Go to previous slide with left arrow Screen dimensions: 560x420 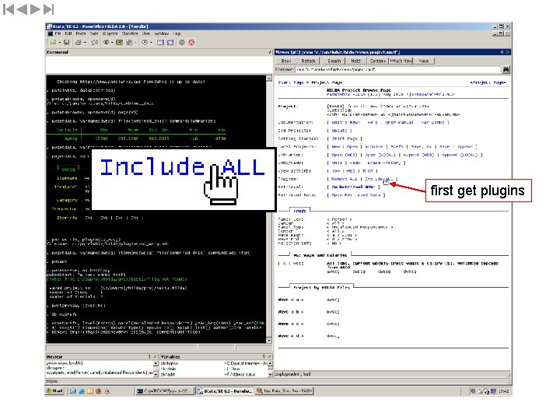22,9
